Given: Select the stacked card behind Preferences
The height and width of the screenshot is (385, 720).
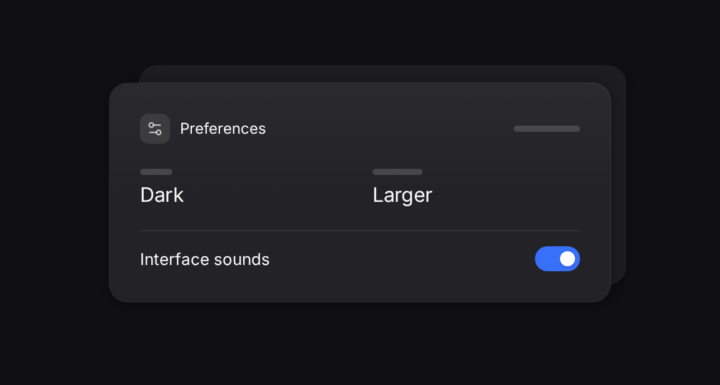Looking at the screenshot, I should (619, 174).
